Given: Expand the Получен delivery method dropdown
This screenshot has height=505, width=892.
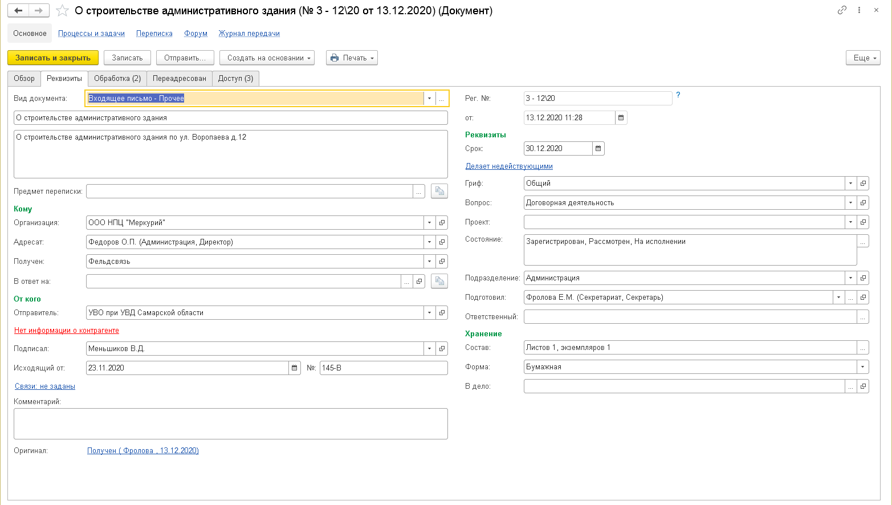Looking at the screenshot, I should [430, 262].
